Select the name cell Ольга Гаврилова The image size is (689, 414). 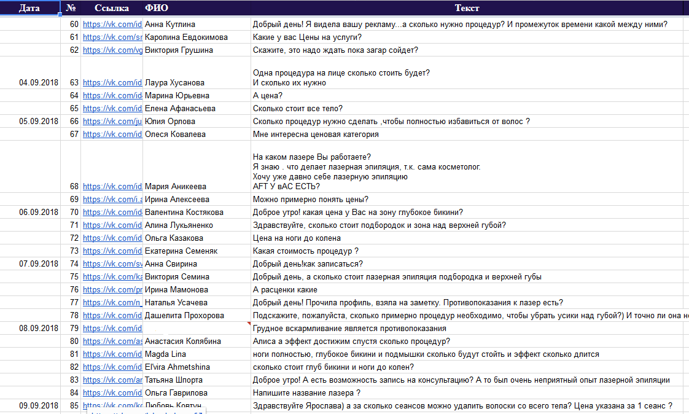point(197,393)
